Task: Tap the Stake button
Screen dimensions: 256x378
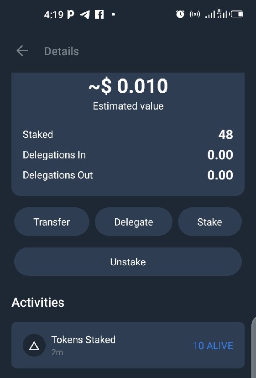Action: coord(210,222)
